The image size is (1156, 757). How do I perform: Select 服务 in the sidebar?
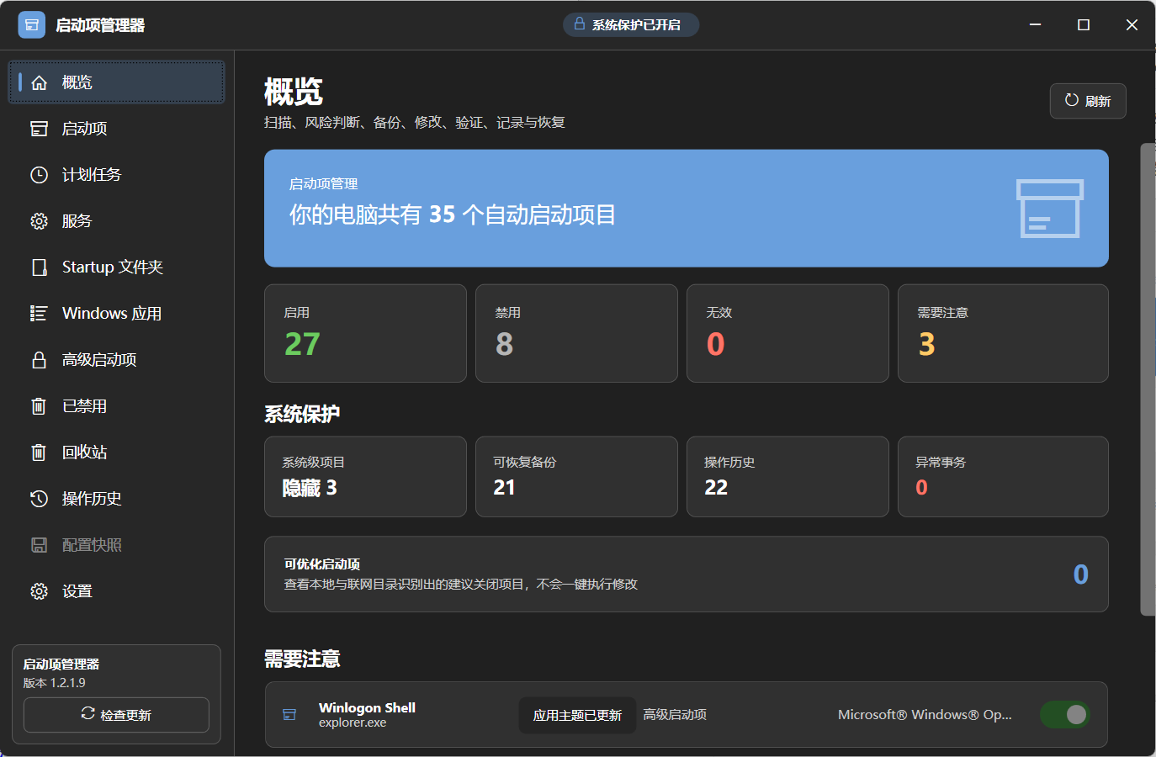click(116, 221)
